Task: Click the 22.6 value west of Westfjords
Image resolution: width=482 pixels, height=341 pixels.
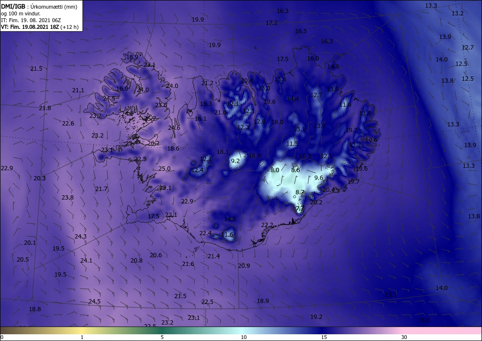Action: [68, 123]
